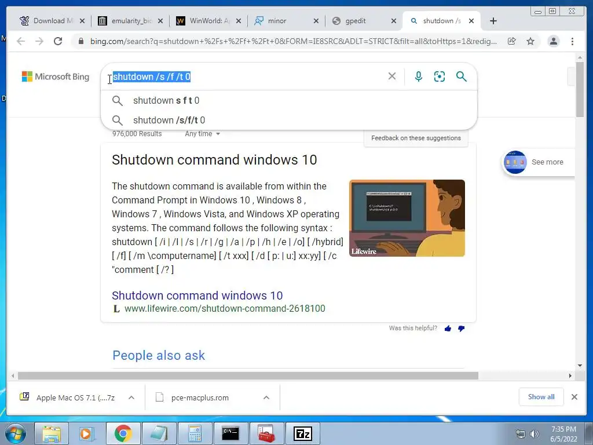Screen dimensions: 593x445
Task: Open a new tab with plus button
Action: tap(493, 21)
